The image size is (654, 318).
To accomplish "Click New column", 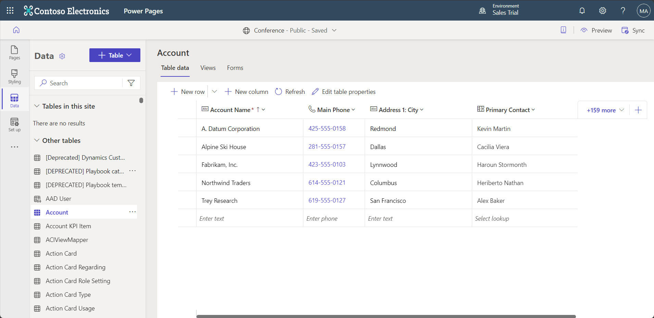I will pyautogui.click(x=246, y=91).
